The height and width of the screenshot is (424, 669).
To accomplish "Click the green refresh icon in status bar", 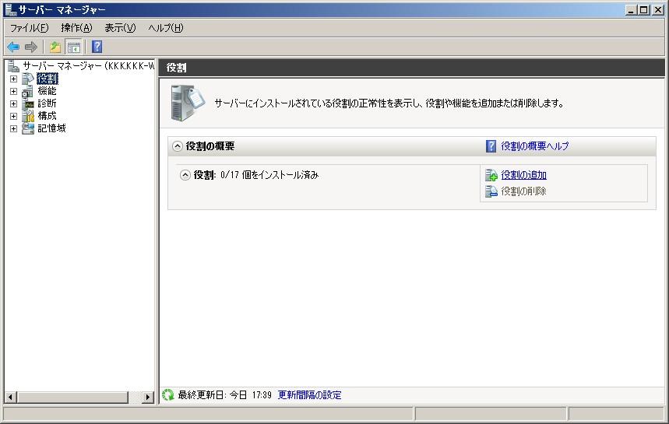I will tap(168, 395).
